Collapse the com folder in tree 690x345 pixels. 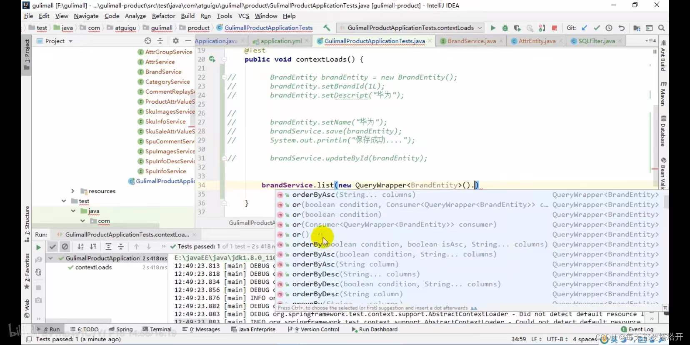[82, 221]
